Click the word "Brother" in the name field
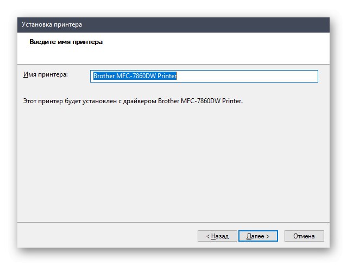 pos(103,76)
